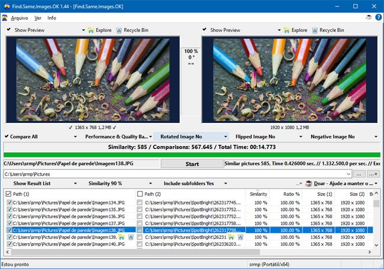Screen dimensions: 384x269
Task: Open the Compare All dropdown
Action: click(40, 137)
